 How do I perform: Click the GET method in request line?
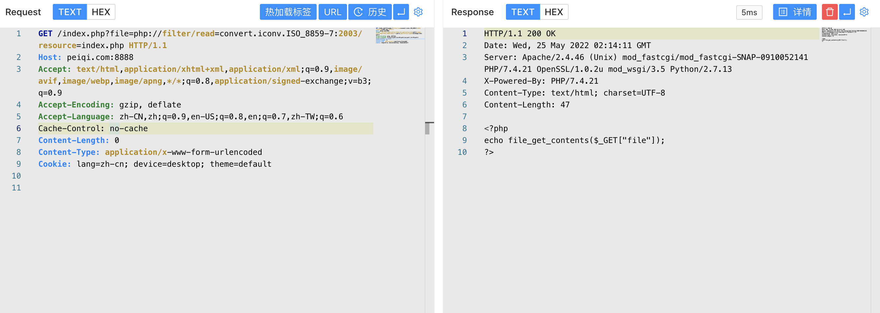(x=45, y=34)
